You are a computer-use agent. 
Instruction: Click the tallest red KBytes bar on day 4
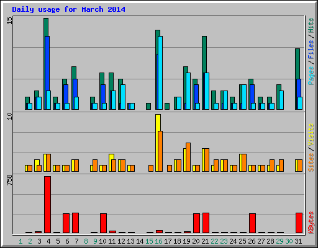click(47, 205)
